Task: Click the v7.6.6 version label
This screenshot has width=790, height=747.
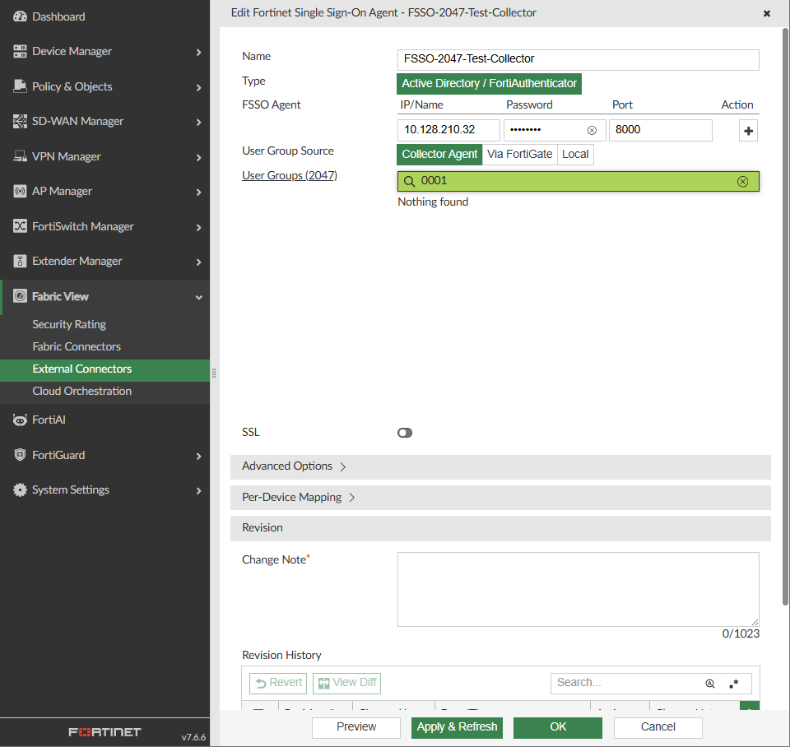Action: pos(193,737)
